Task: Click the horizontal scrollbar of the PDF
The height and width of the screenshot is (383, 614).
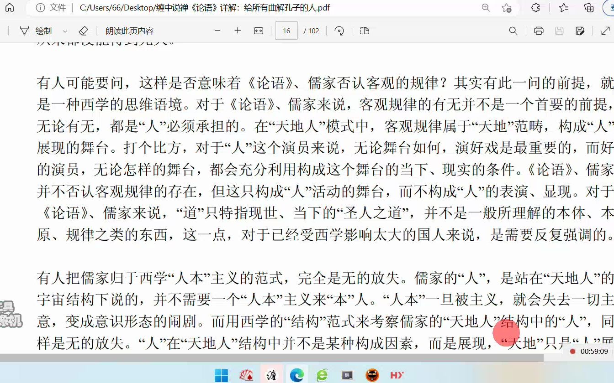Action: click(x=272, y=358)
